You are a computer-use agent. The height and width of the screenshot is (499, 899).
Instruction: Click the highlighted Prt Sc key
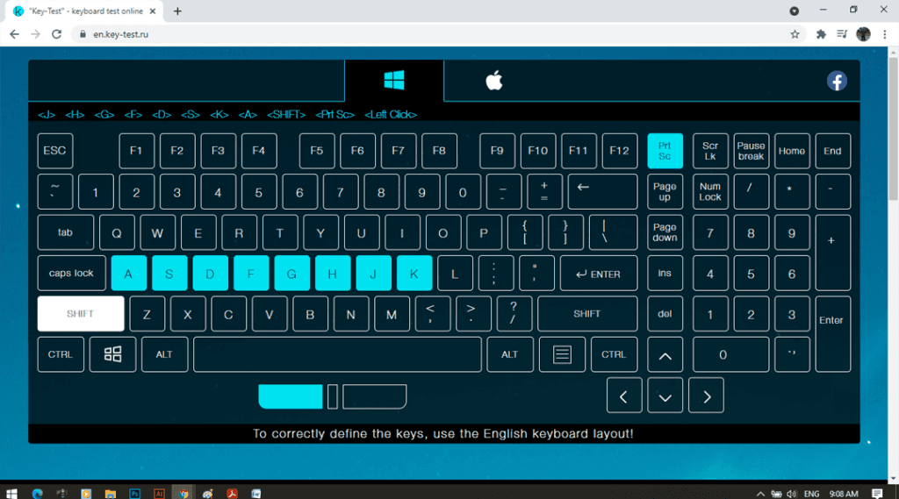tap(665, 151)
